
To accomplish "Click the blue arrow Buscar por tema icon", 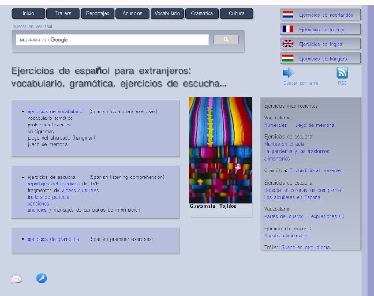I will pyautogui.click(x=288, y=73).
